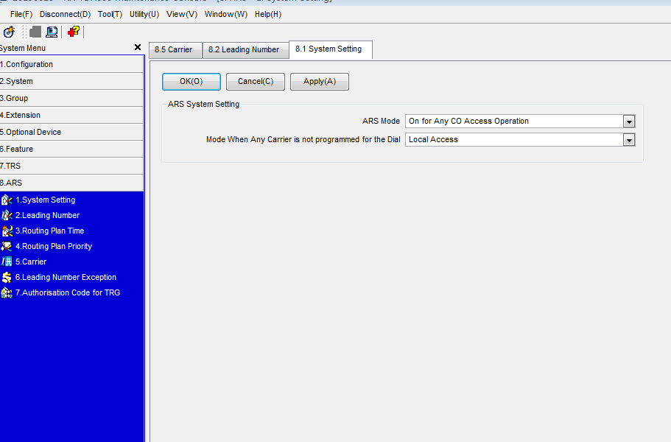Image resolution: width=671 pixels, height=442 pixels.
Task: Select the 8.1 System Setting tab
Action: pos(331,49)
